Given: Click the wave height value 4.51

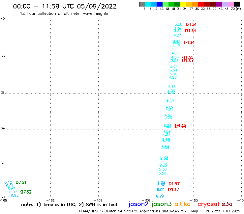Looking at the screenshot, I should coord(167,135).
